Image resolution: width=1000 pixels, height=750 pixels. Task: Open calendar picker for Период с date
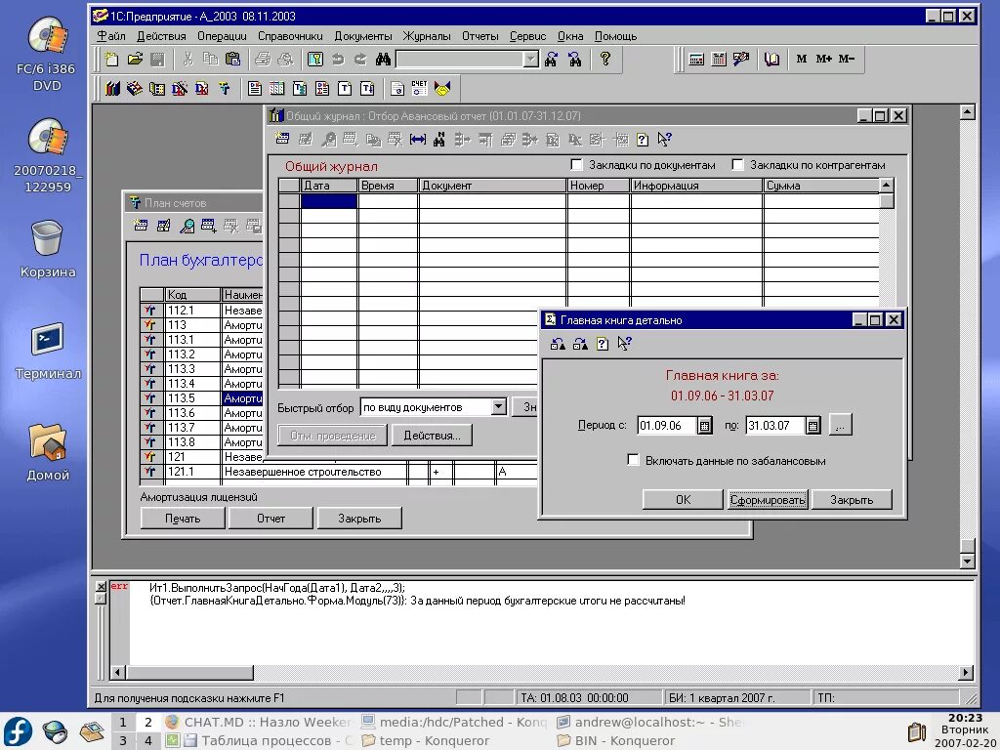pyautogui.click(x=705, y=426)
